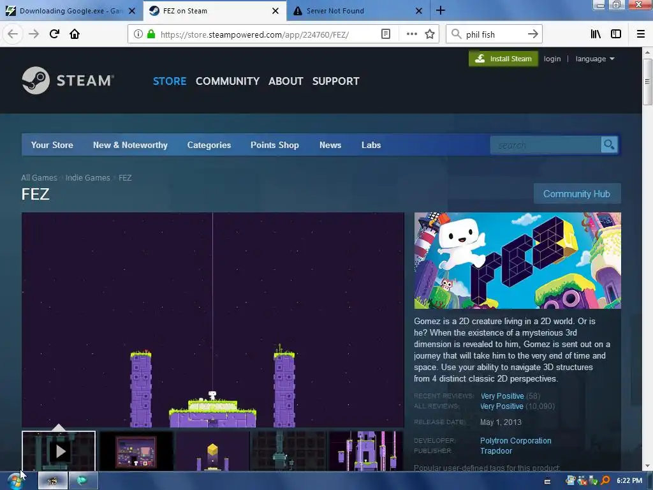The width and height of the screenshot is (653, 490).
Task: Click Indie Games breadcrumb
Action: coord(88,177)
